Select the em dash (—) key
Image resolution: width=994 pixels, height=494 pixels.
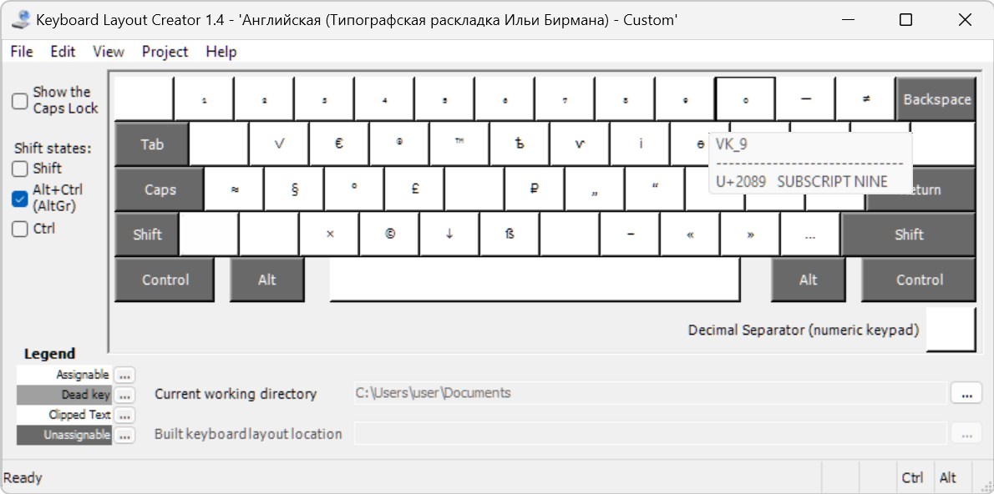pos(806,99)
